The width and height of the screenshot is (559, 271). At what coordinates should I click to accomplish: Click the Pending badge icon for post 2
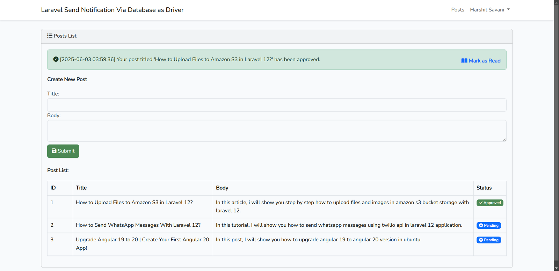(x=481, y=226)
